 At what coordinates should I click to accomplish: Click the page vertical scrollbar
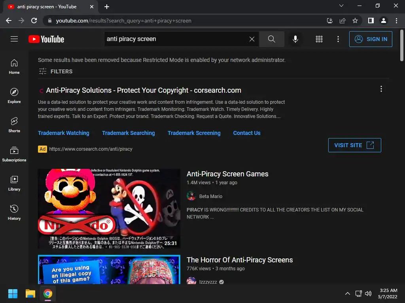(402, 46)
